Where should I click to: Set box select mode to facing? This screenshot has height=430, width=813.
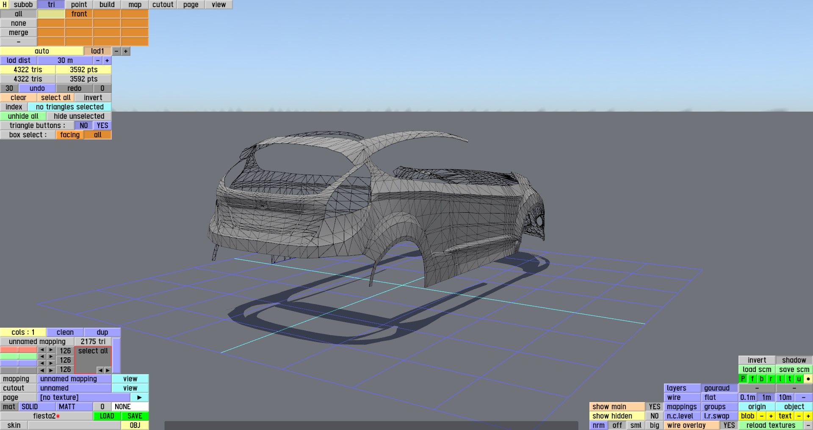[70, 135]
